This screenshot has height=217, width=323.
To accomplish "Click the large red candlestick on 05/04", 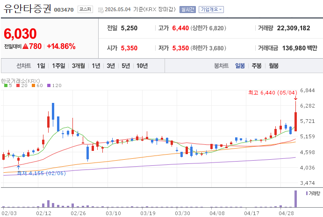I will click(x=295, y=122).
